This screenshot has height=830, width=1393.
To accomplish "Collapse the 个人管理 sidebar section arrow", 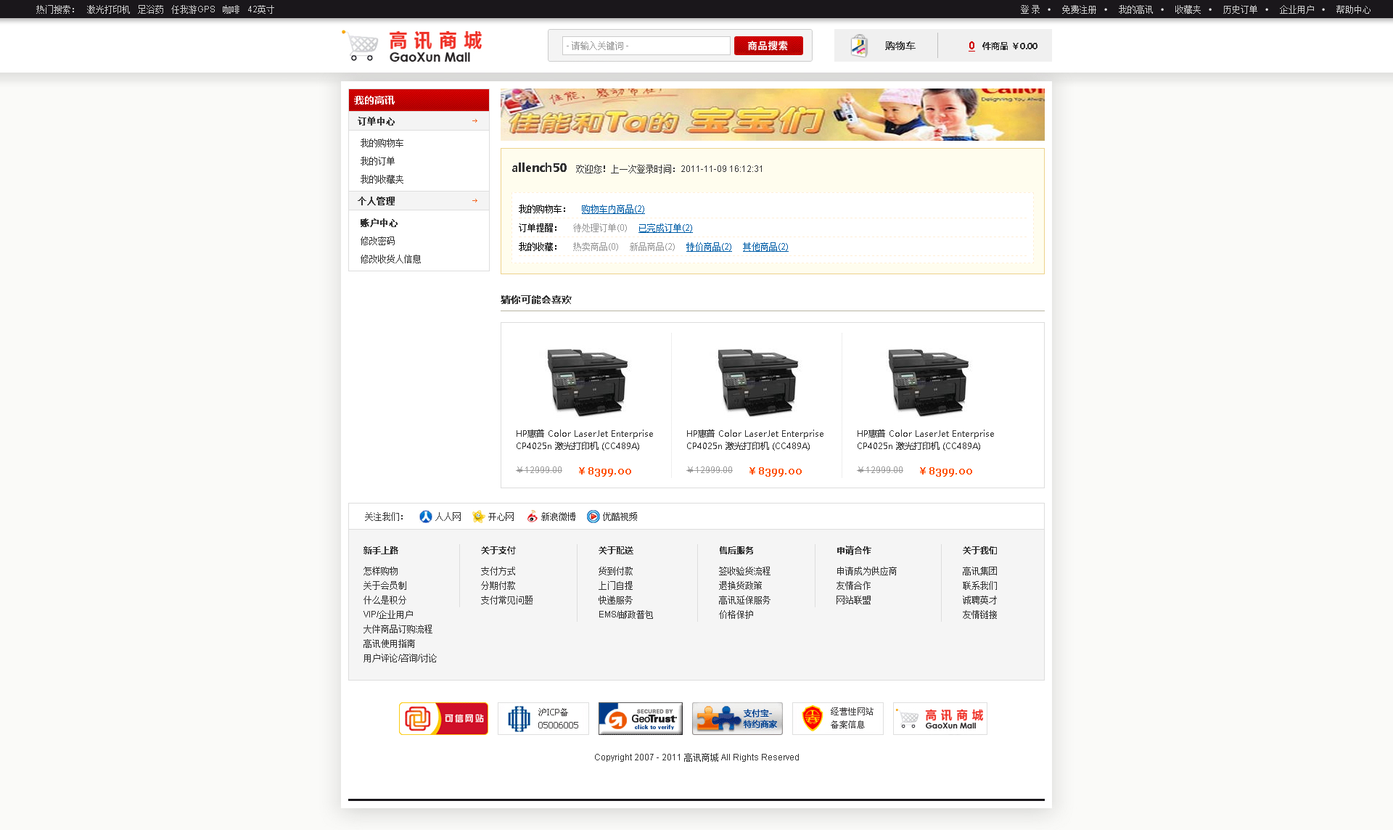I will (x=475, y=201).
